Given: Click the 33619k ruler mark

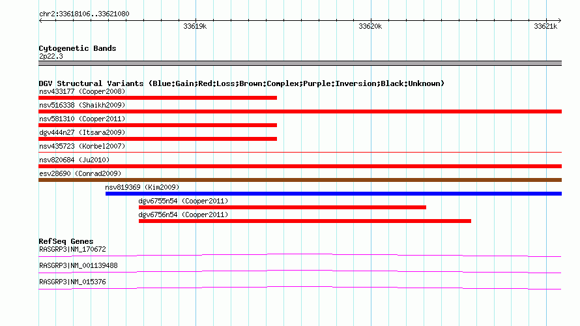Looking at the screenshot, I should 195,26.
